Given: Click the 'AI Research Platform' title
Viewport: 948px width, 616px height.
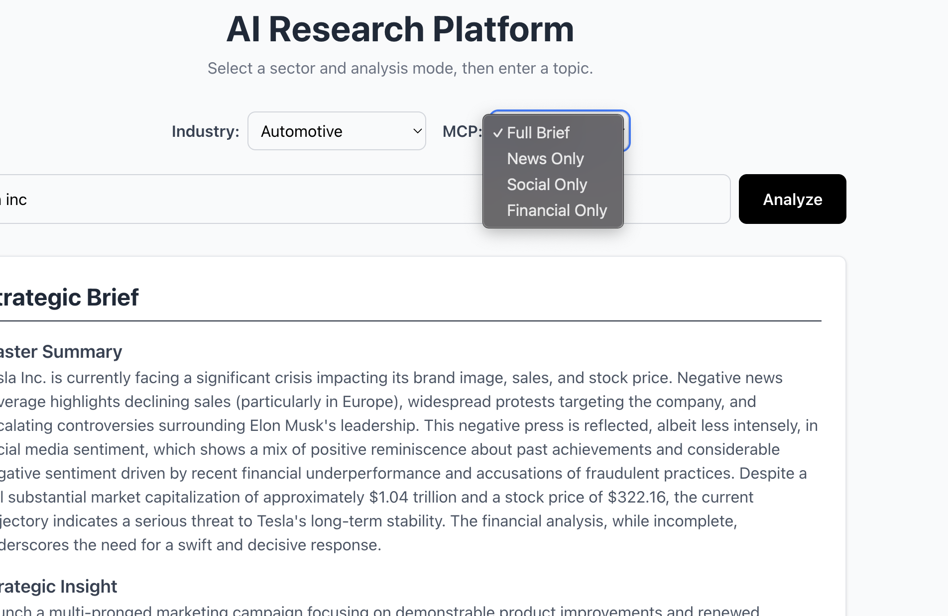Looking at the screenshot, I should (400, 29).
